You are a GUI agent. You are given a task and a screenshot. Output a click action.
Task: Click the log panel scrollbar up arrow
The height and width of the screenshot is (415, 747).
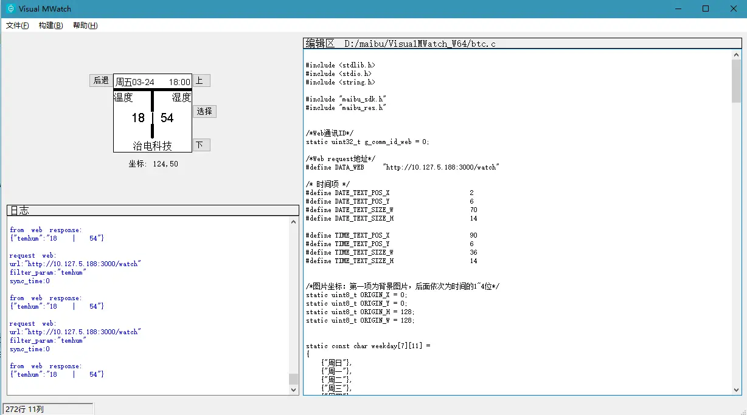pyautogui.click(x=294, y=222)
